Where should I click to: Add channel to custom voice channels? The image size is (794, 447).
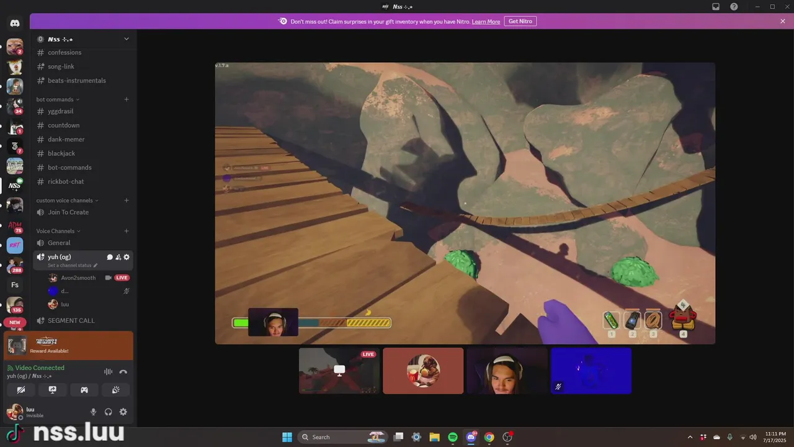coord(127,201)
